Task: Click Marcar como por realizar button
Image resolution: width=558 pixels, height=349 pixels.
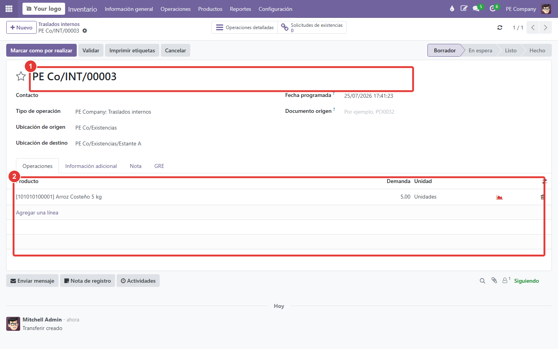Action: 41,50
